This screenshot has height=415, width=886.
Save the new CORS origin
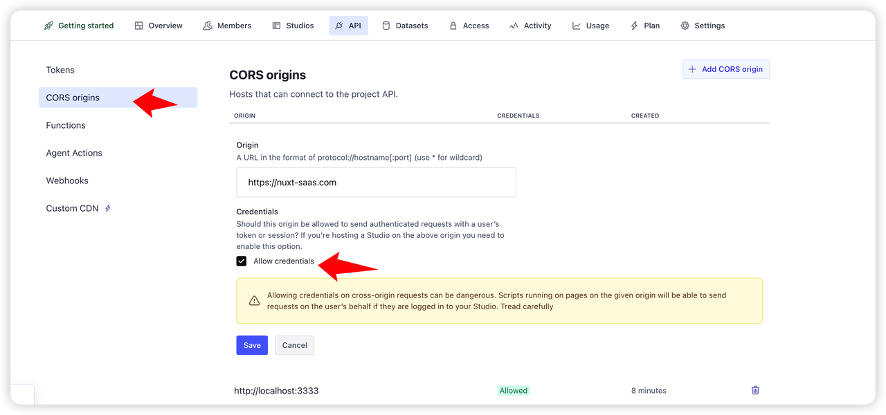pyautogui.click(x=252, y=345)
